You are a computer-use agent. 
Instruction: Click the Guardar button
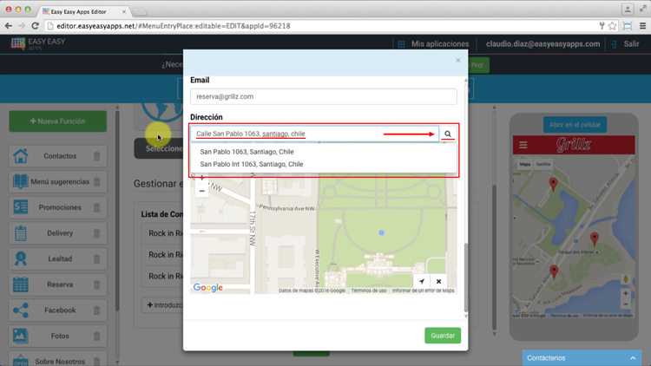tap(443, 336)
